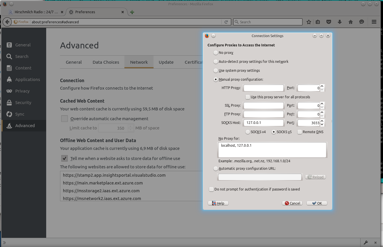Click the Help button in Connection Settings

(x=218, y=203)
